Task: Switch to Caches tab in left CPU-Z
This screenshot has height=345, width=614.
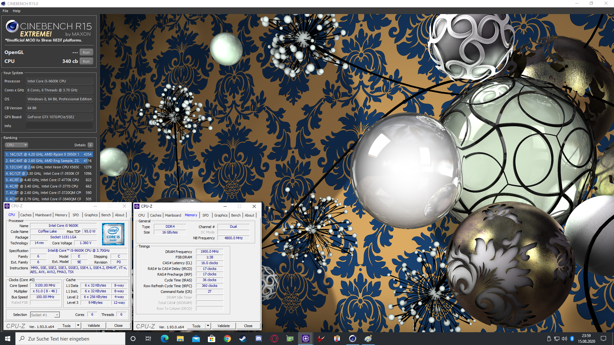Action: (x=26, y=215)
